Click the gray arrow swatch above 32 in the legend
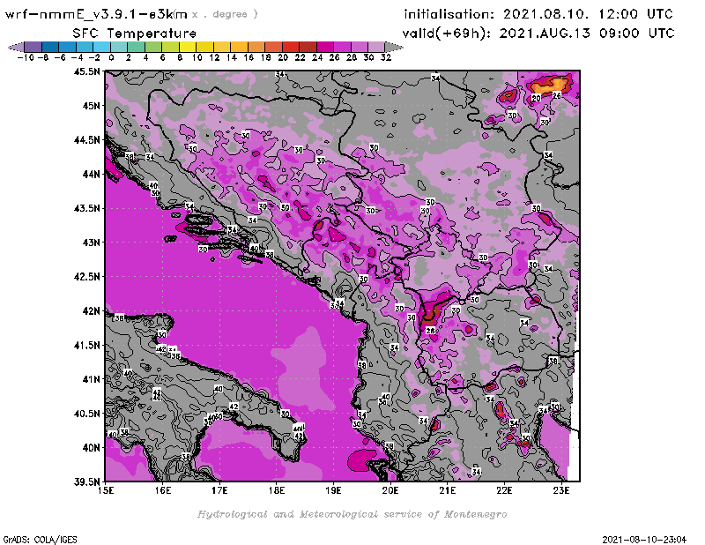Image resolution: width=705 pixels, height=545 pixels. (393, 47)
